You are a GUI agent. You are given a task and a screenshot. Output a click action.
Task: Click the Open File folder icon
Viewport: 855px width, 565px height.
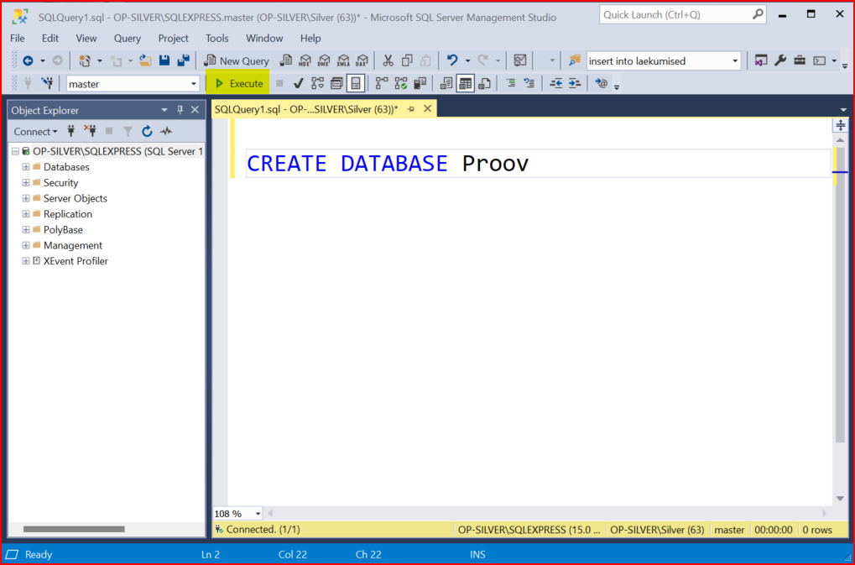point(145,60)
